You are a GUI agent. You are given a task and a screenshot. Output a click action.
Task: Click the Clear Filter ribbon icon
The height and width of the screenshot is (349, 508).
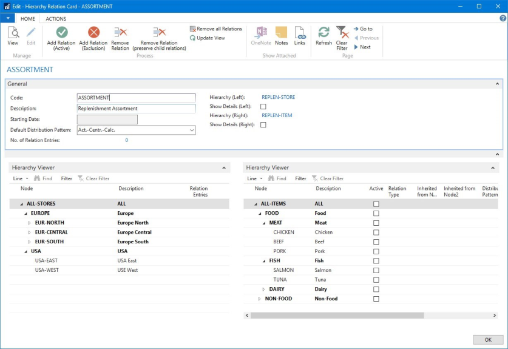[342, 33]
